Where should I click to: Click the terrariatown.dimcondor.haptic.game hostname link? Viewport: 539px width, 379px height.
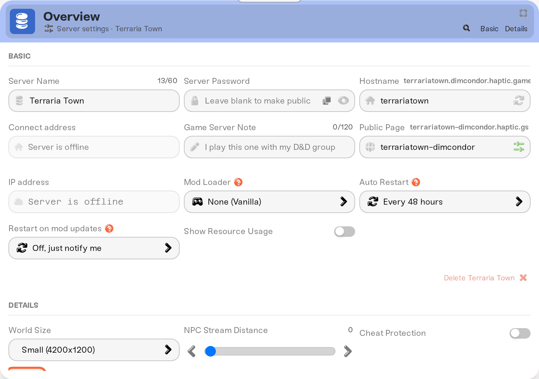point(467,81)
